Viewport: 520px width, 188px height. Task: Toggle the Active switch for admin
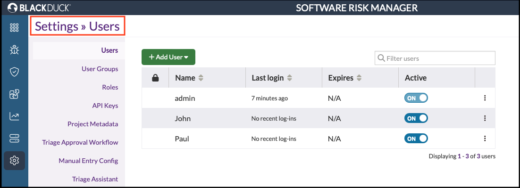[x=416, y=98]
